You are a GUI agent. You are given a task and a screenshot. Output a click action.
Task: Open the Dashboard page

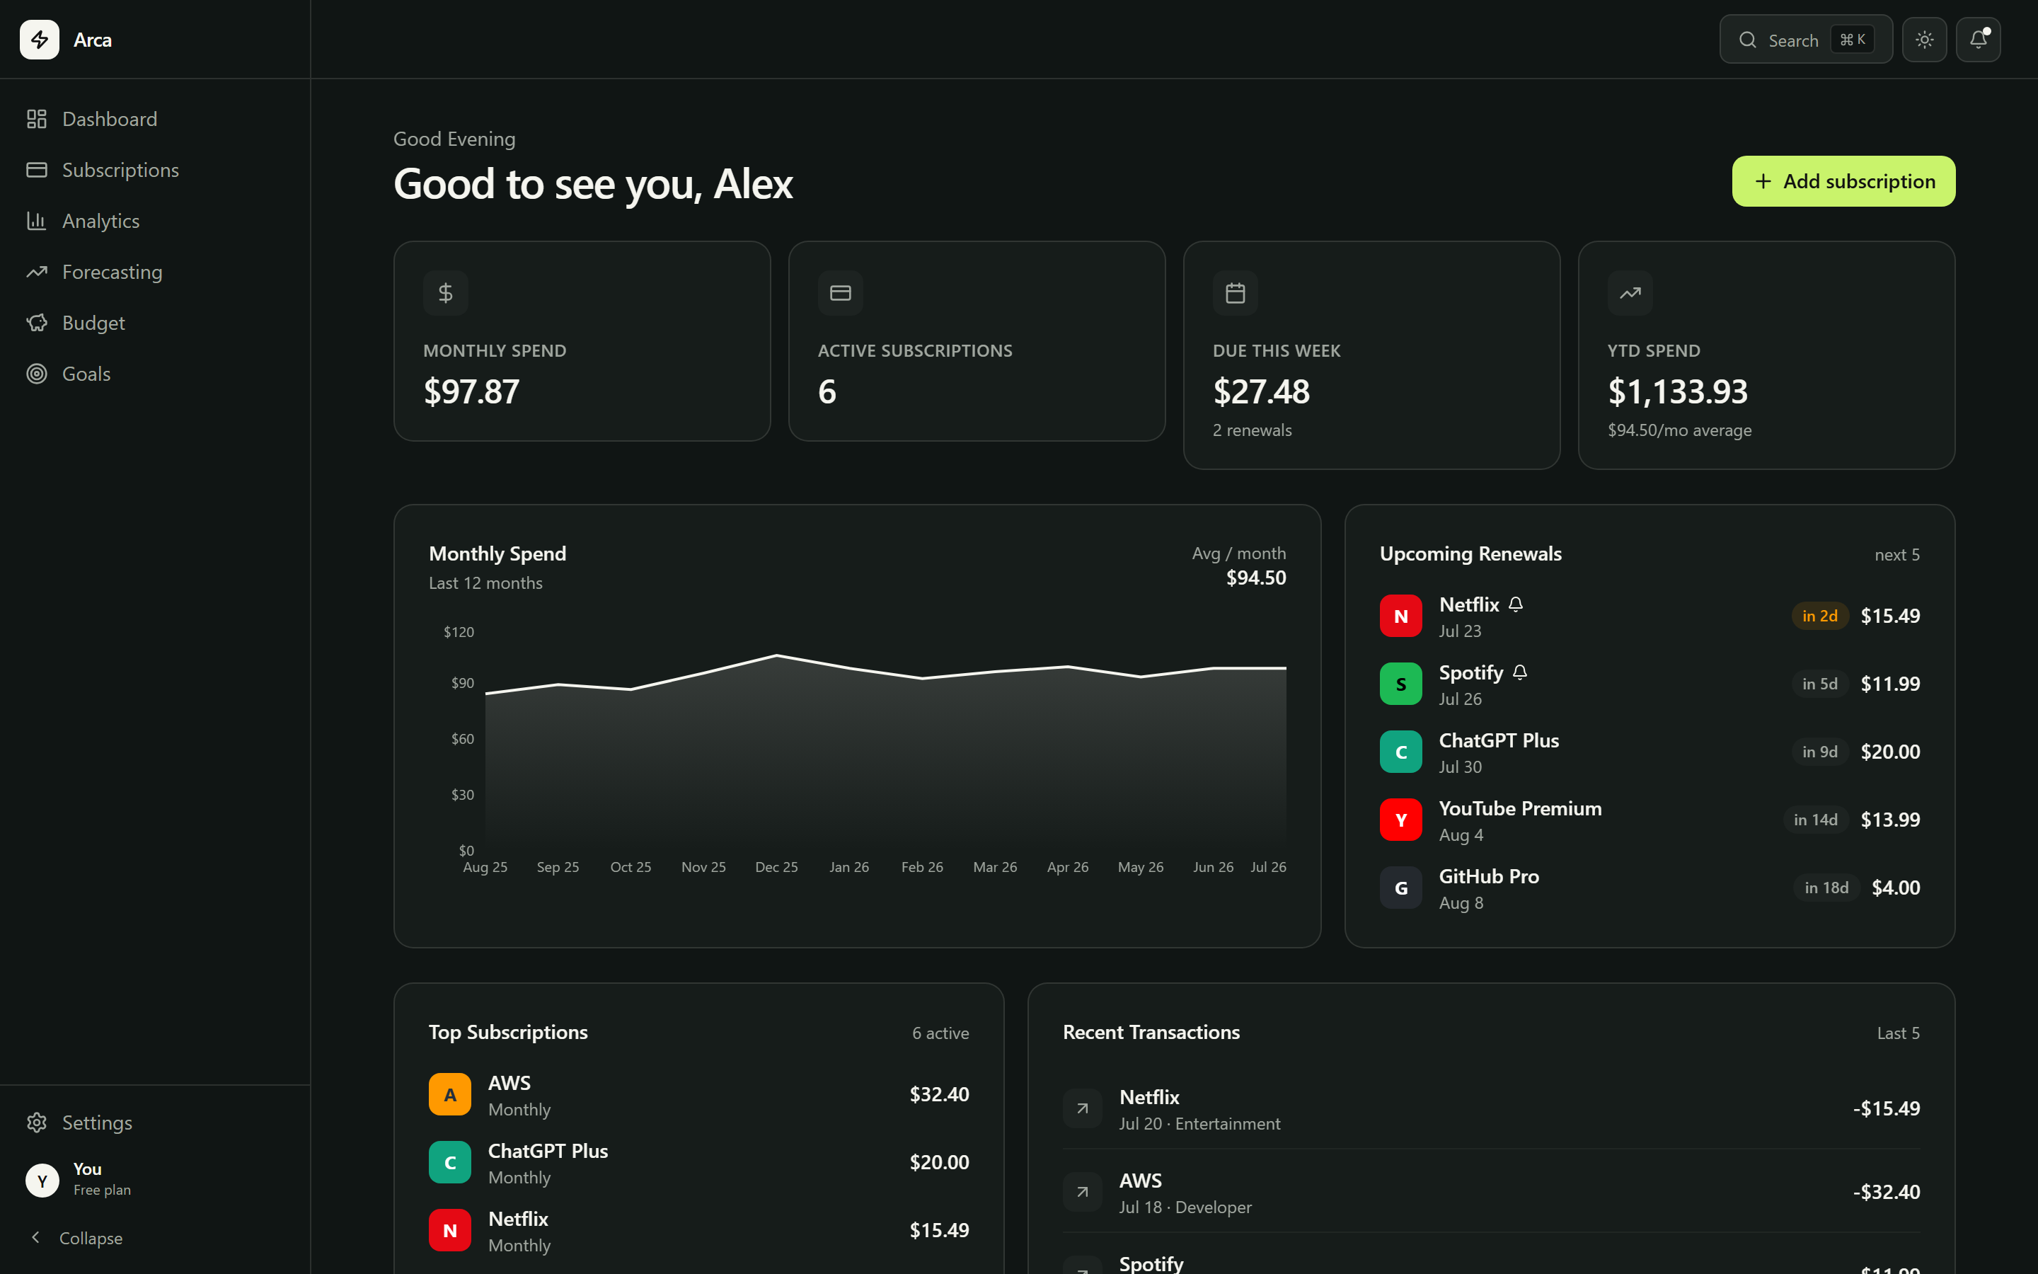coord(155,119)
